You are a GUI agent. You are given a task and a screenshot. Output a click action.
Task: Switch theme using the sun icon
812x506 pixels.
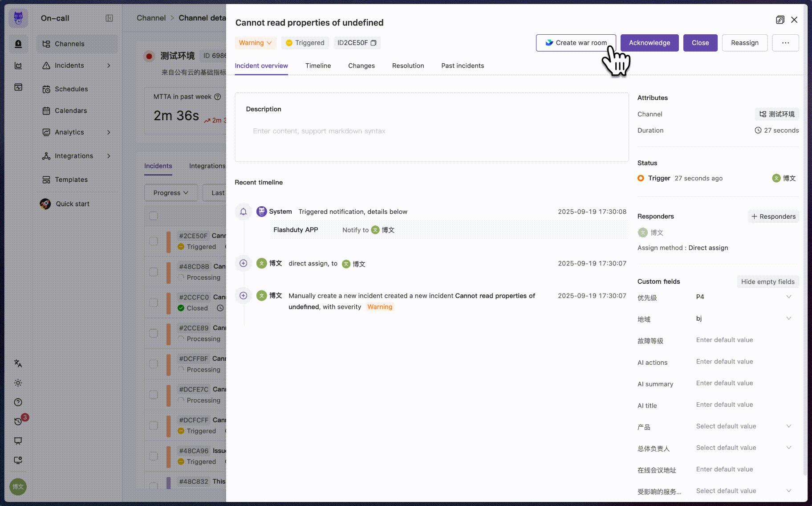coord(18,383)
